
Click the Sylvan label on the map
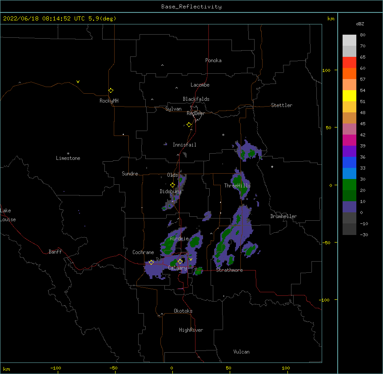(x=173, y=109)
